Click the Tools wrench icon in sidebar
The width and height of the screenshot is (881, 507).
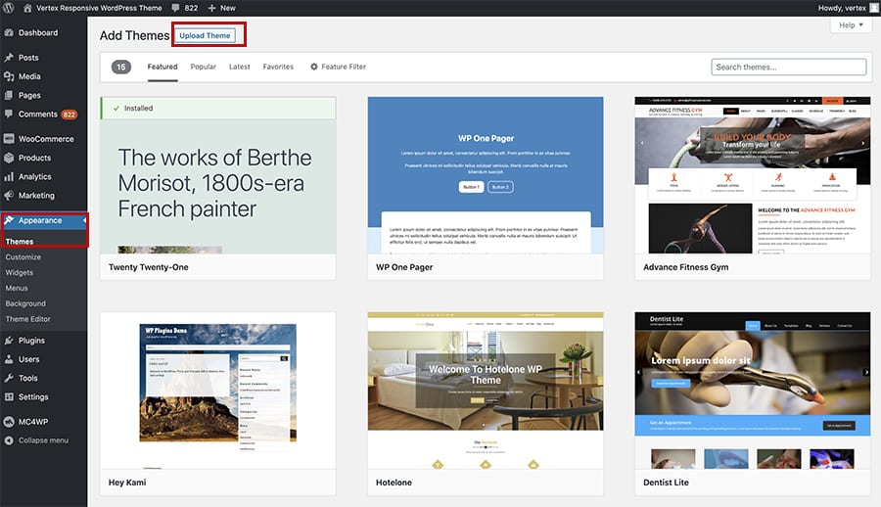click(9, 378)
